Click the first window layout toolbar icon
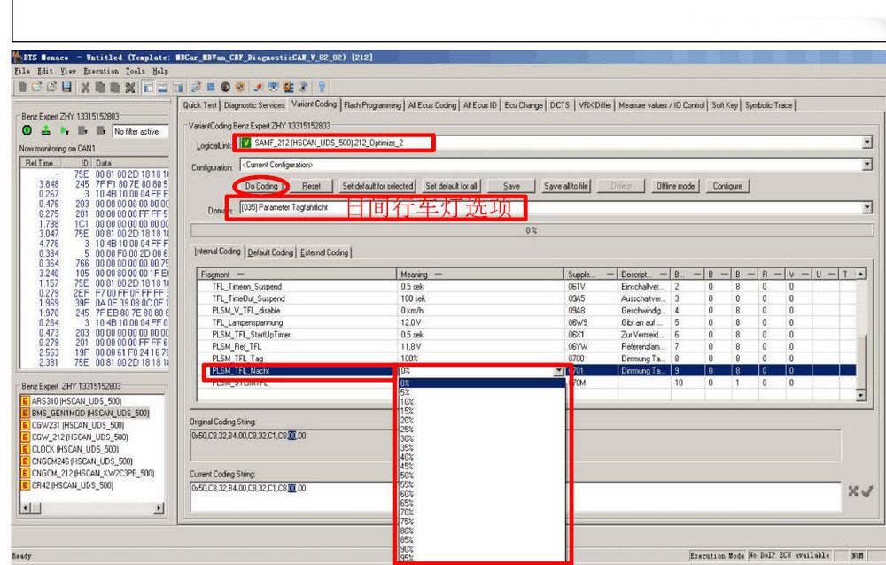This screenshot has height=565, width=886. point(148,87)
